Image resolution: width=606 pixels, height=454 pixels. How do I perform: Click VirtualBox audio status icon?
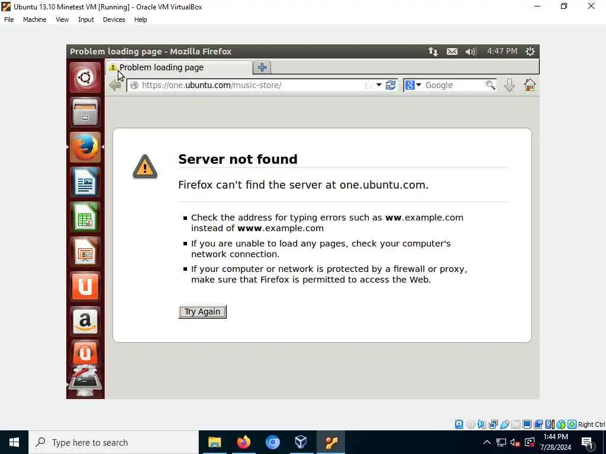(x=482, y=424)
